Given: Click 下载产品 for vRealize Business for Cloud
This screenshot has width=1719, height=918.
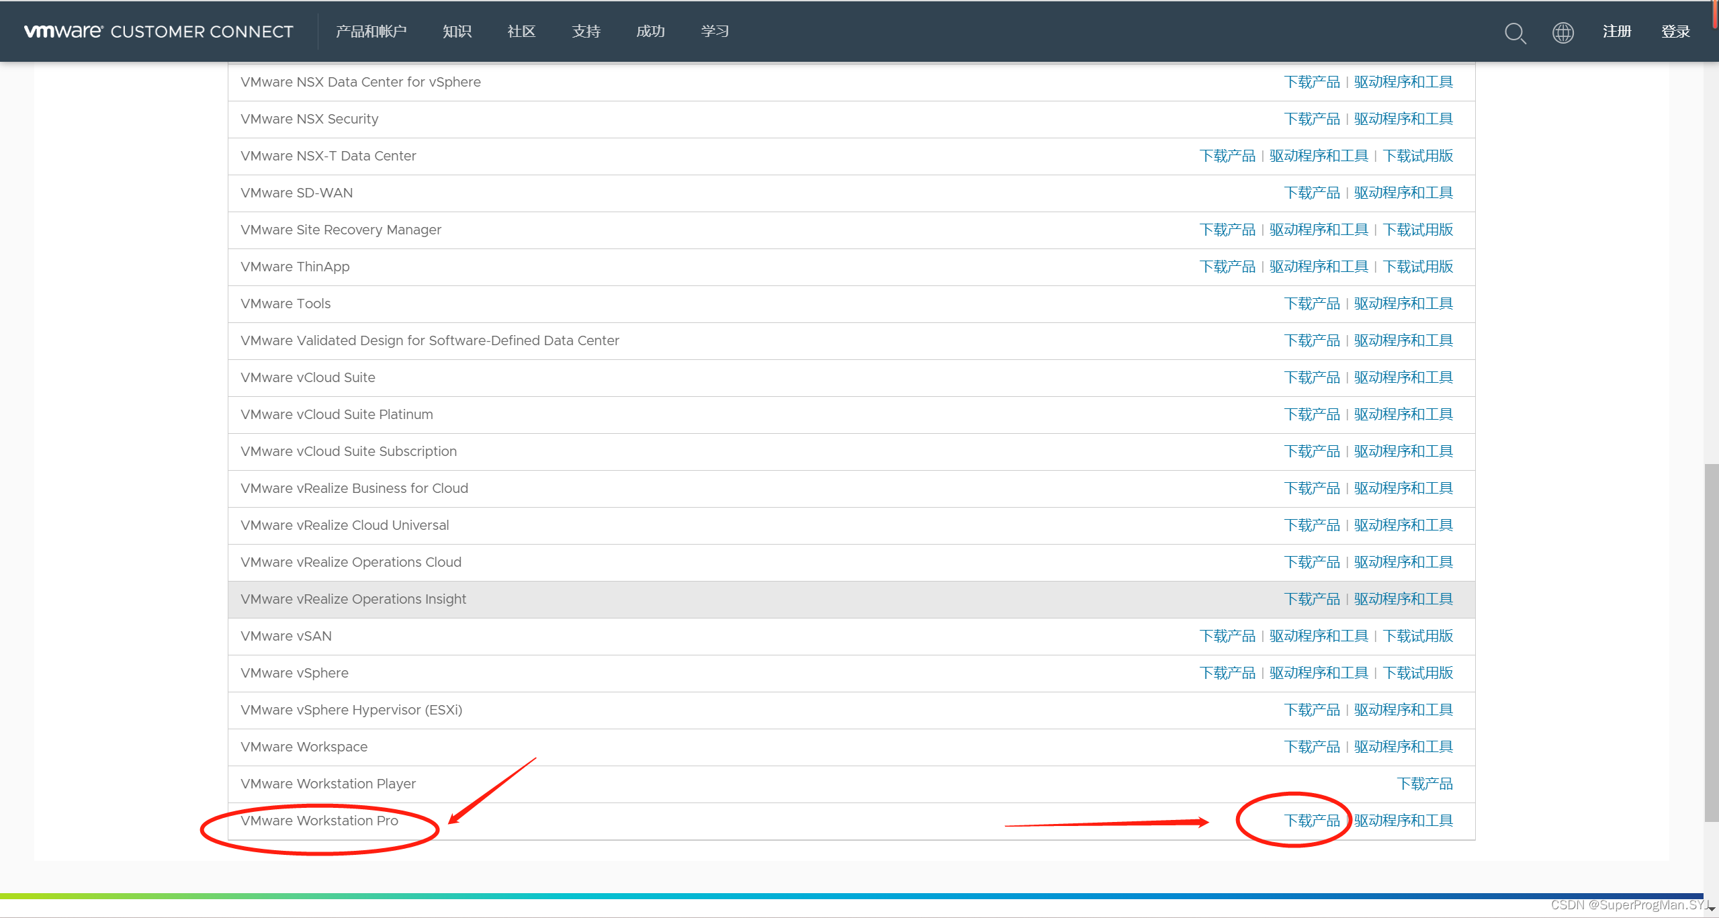Looking at the screenshot, I should (1311, 488).
